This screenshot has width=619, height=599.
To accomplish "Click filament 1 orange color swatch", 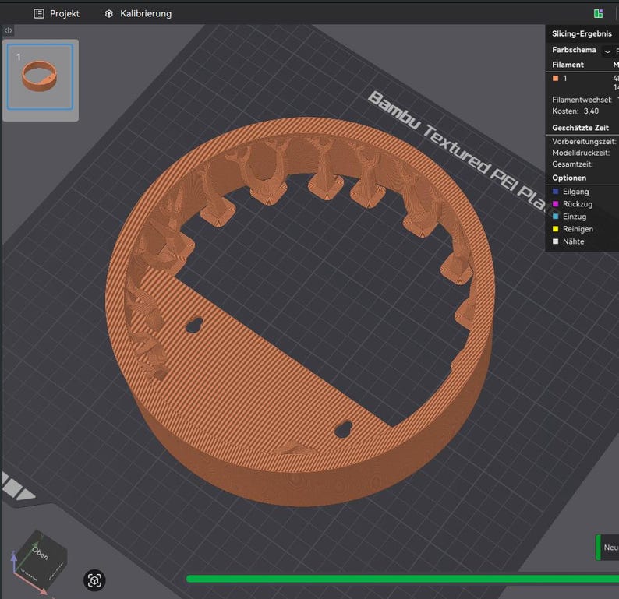I will click(555, 78).
